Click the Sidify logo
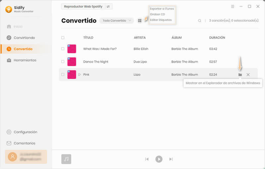Image resolution: width=265 pixels, height=169 pixels. tap(9, 9)
